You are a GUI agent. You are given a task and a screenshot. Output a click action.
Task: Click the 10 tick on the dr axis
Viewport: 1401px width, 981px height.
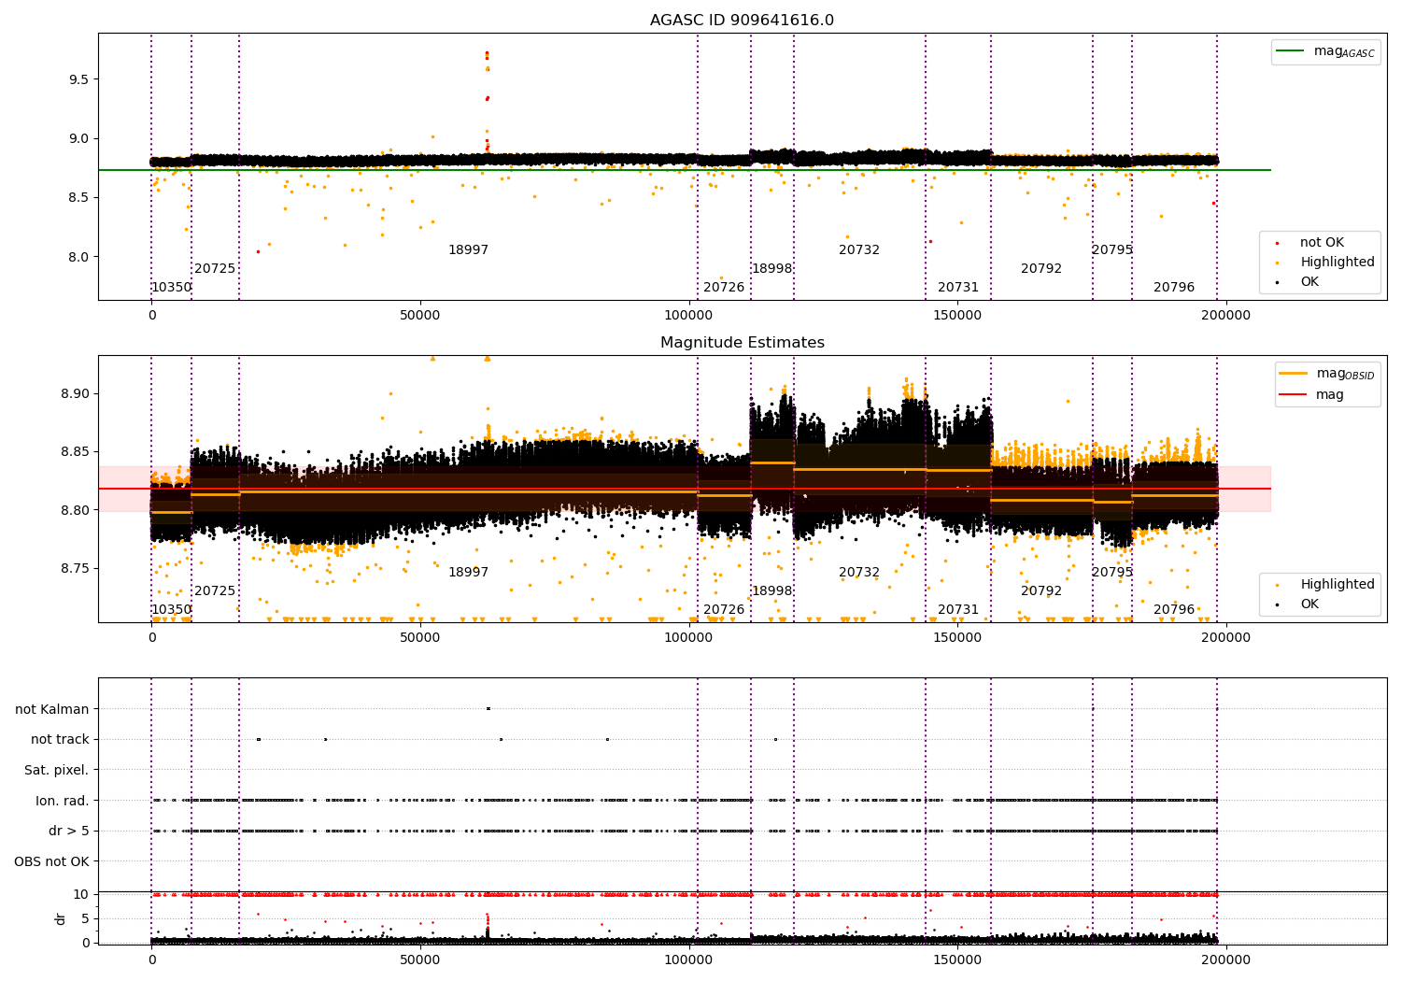pos(81,895)
